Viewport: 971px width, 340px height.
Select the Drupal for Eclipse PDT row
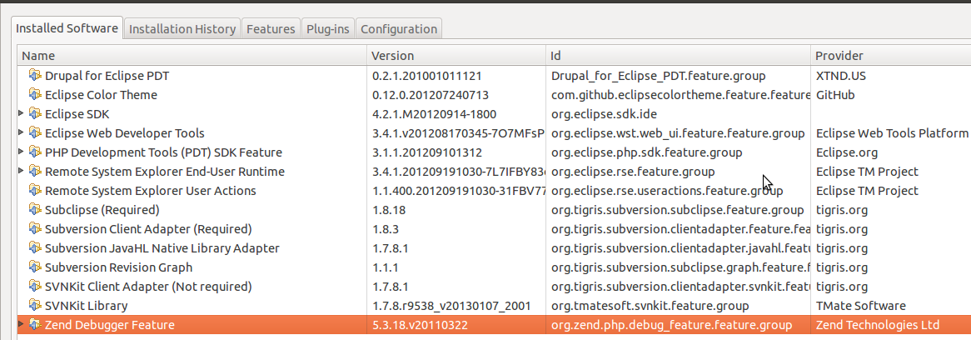point(494,76)
